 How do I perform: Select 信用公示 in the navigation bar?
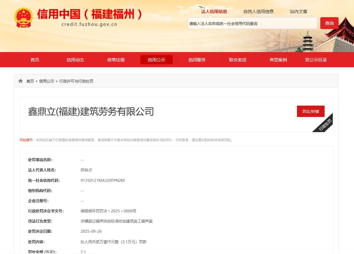tap(156, 60)
